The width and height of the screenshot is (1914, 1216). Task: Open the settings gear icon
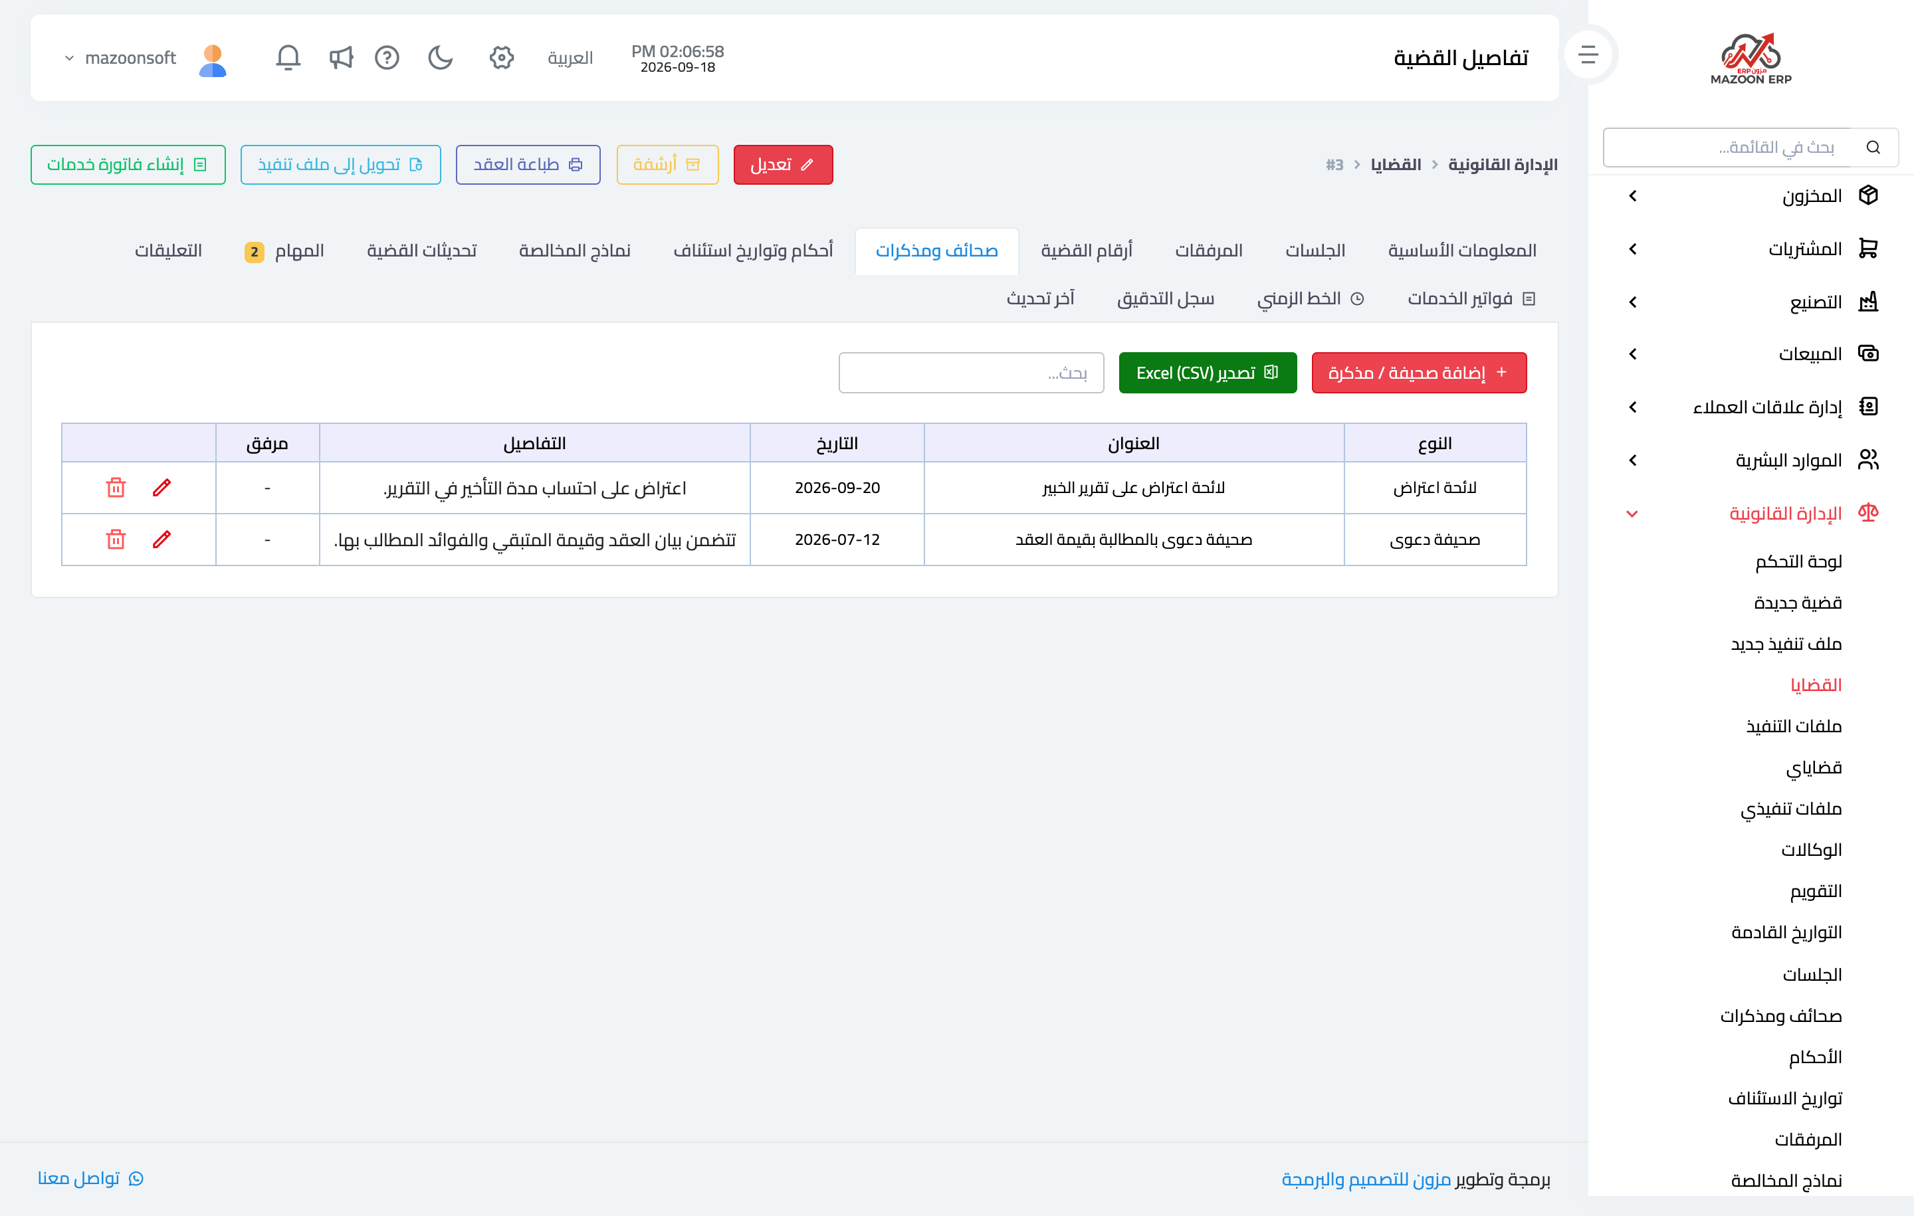pos(502,57)
